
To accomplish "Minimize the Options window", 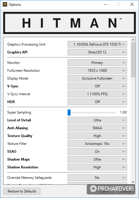I will pyautogui.click(x=106, y=4).
